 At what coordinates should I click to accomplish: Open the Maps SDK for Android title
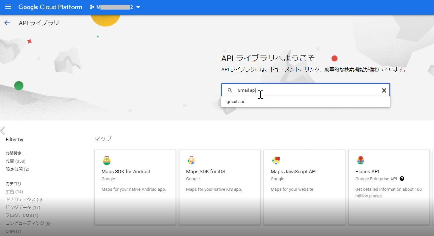tap(126, 172)
